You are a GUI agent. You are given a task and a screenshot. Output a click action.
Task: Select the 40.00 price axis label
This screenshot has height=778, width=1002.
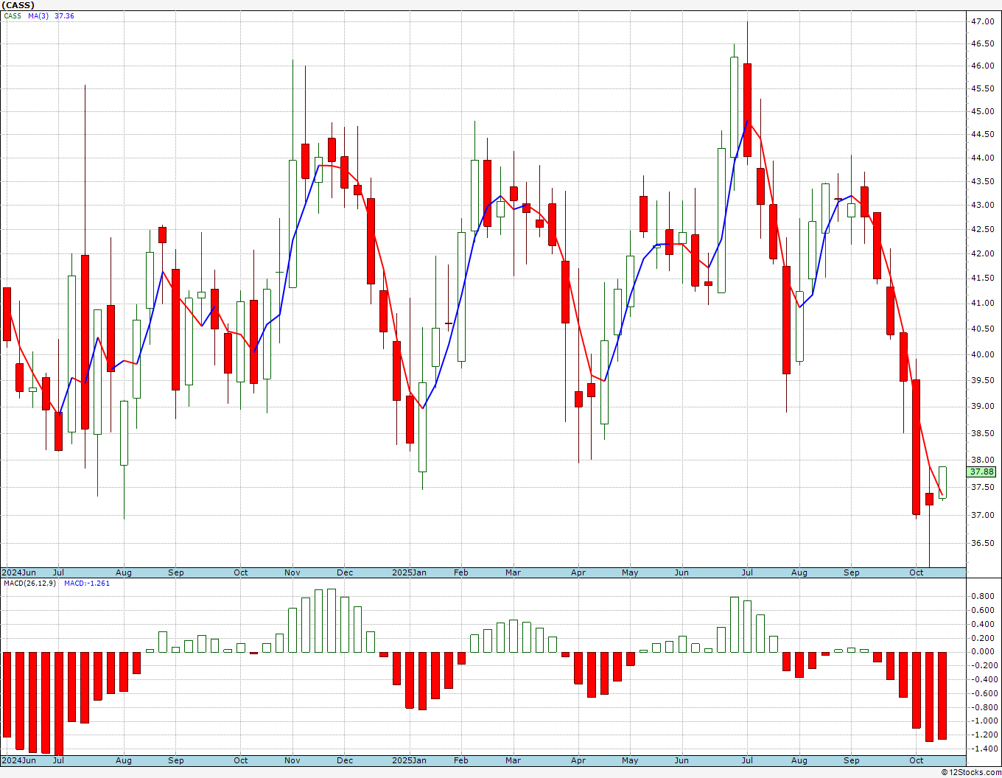(x=982, y=354)
